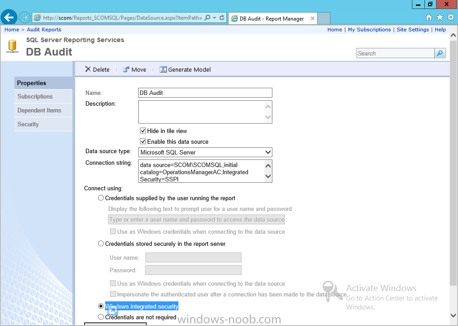Viewport: 458px width, 326px height.
Task: Click the Description box down arrow
Action: pyautogui.click(x=268, y=117)
